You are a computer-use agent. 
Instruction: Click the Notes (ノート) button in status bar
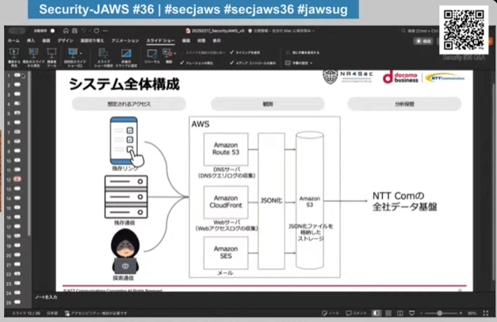click(331, 313)
